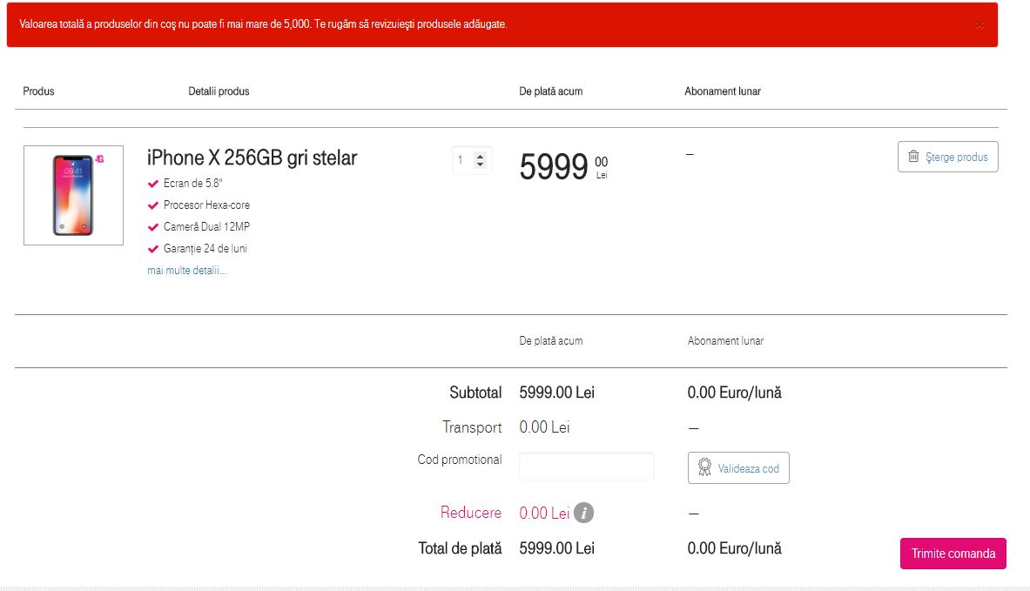Viewport: 1030px width, 591px height.
Task: Click the Valideaza cod button
Action: pos(738,468)
